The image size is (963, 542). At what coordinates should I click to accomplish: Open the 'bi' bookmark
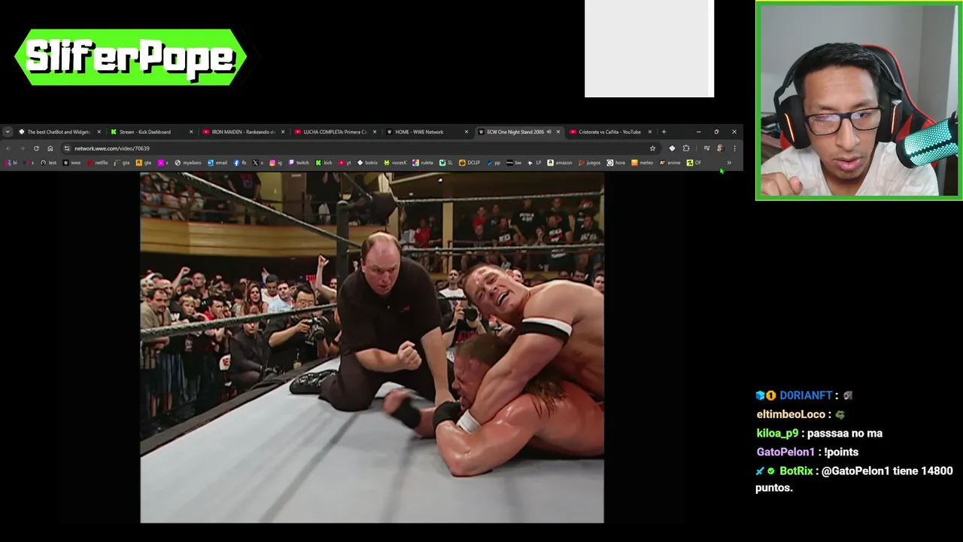(11, 163)
